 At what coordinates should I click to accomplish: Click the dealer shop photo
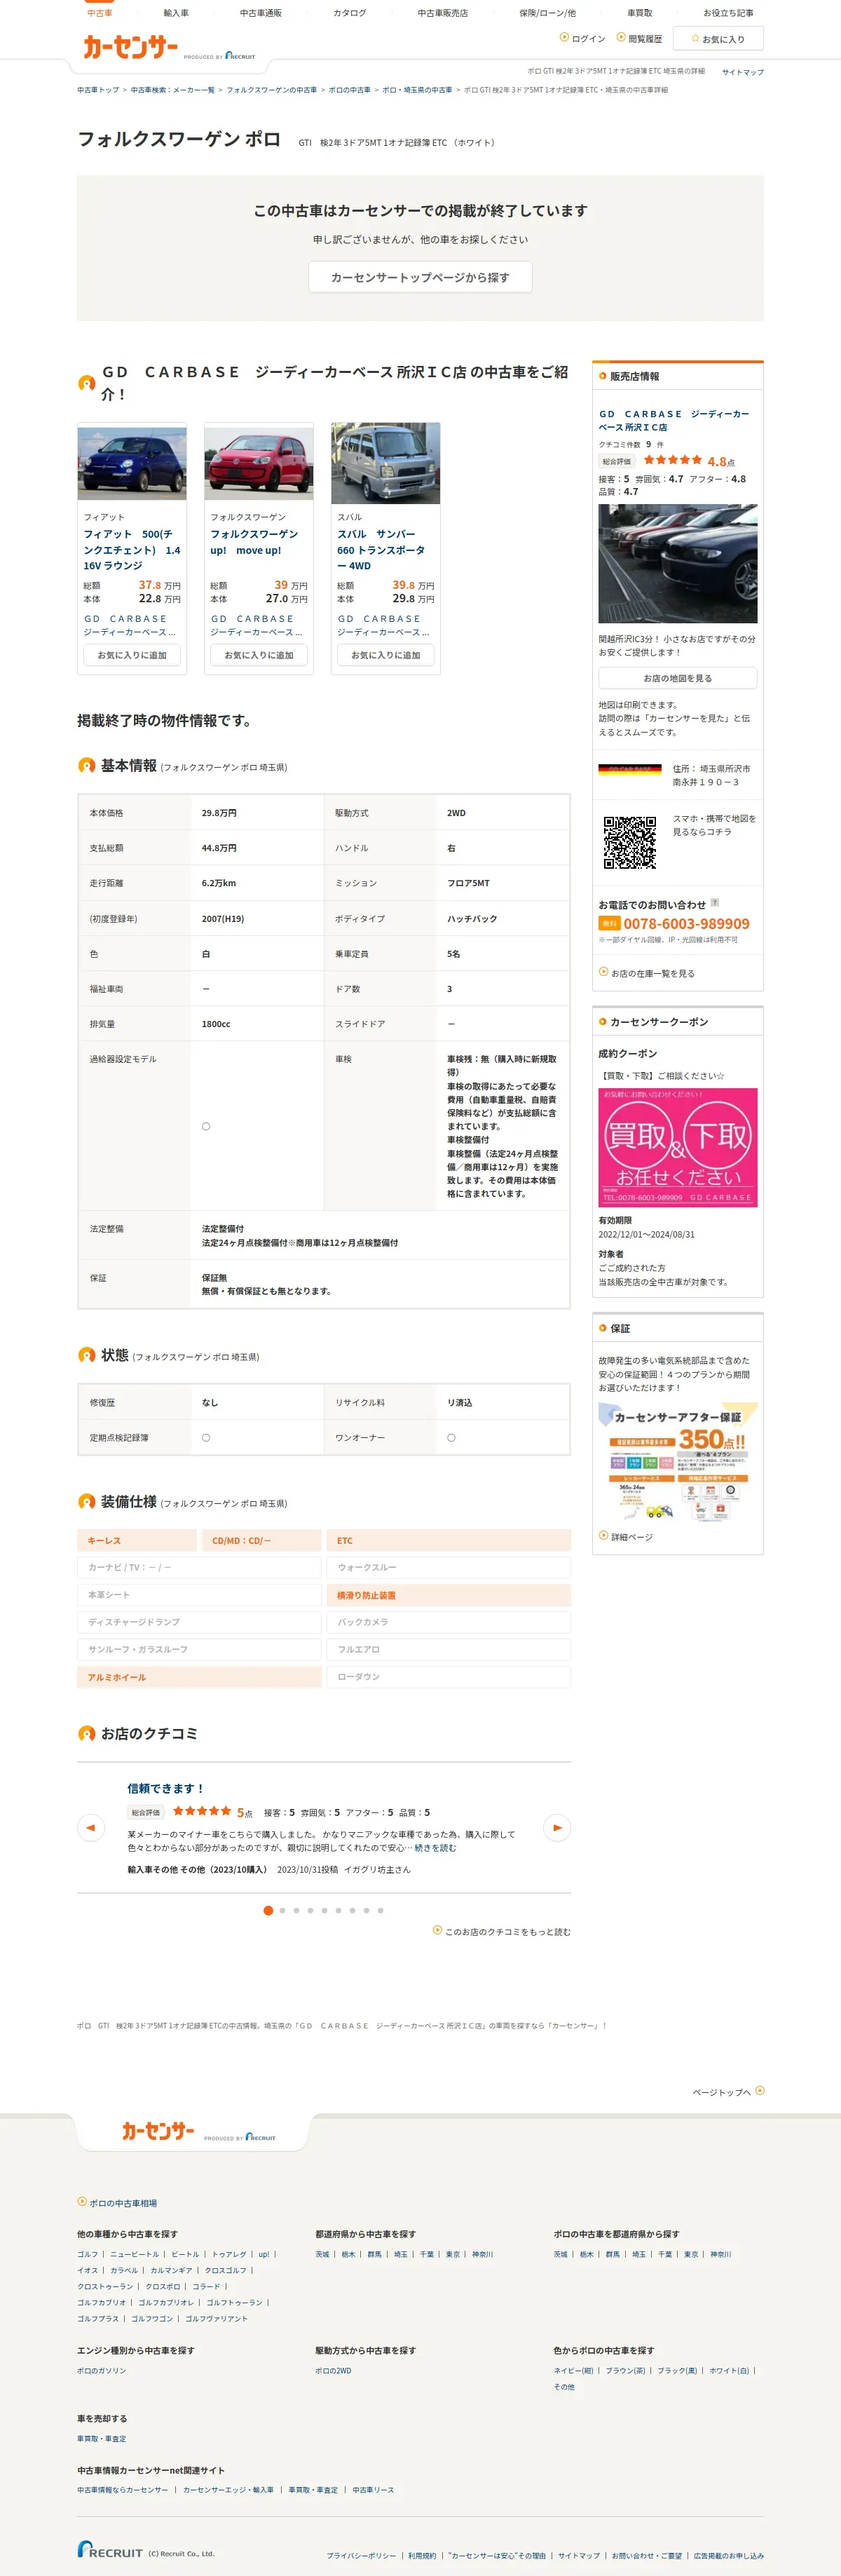tap(678, 564)
